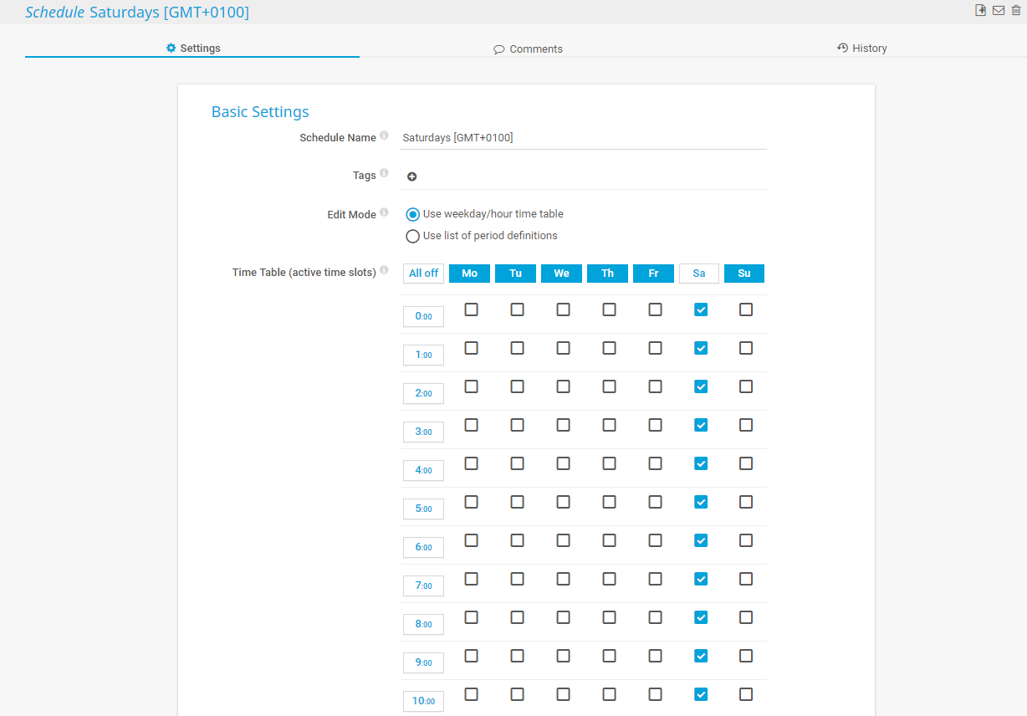Check the Monday 3:00 time slot
The height and width of the screenshot is (716, 1027).
pos(472,425)
